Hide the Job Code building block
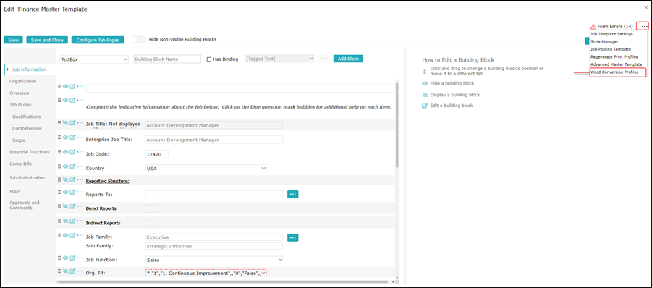This screenshot has height=288, width=652. pyautogui.click(x=65, y=152)
